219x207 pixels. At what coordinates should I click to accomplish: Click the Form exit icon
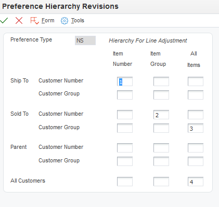34,21
